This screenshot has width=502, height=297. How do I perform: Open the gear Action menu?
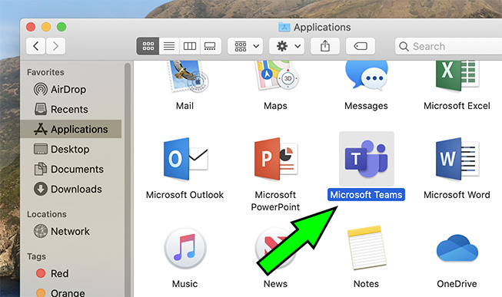pos(287,46)
